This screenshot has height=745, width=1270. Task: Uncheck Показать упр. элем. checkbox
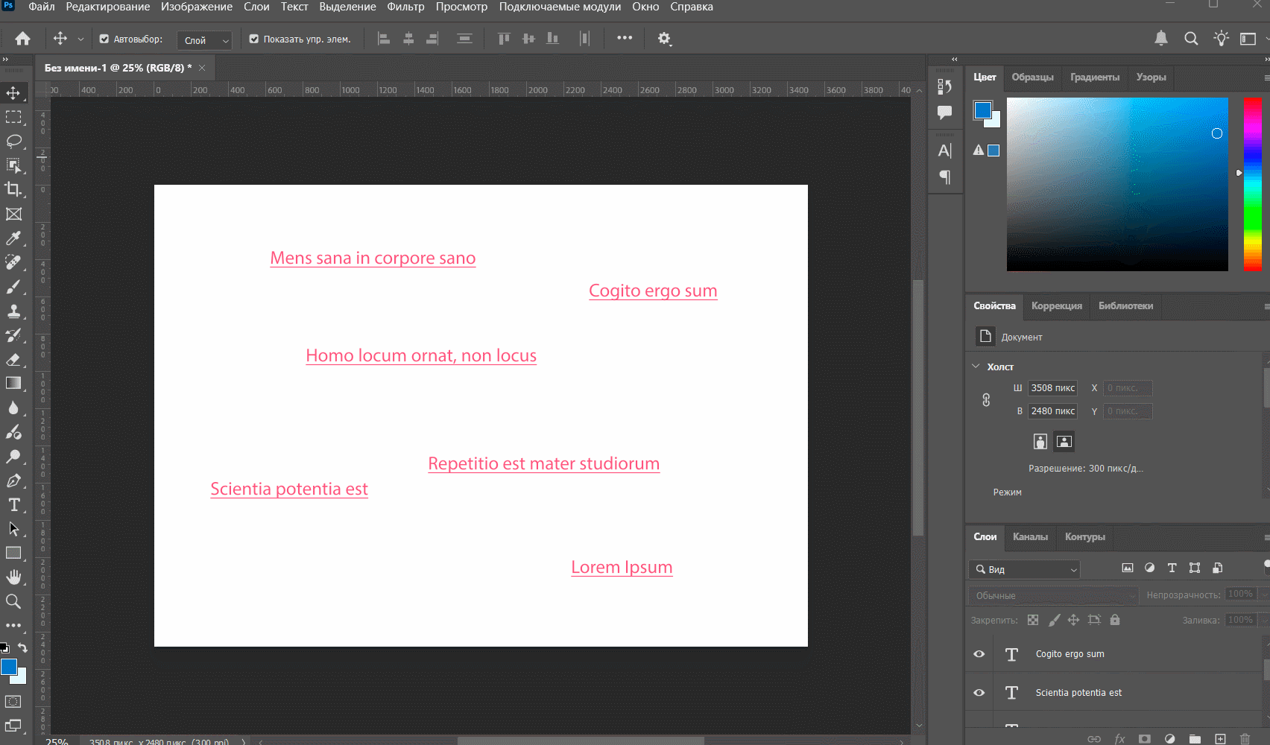tap(254, 39)
